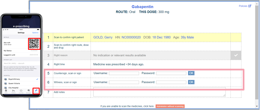Click date of birth 18 Dec 1980

point(161,37)
